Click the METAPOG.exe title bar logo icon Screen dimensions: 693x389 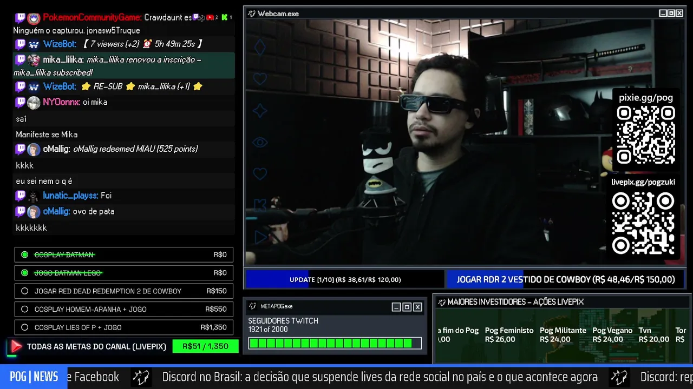252,306
